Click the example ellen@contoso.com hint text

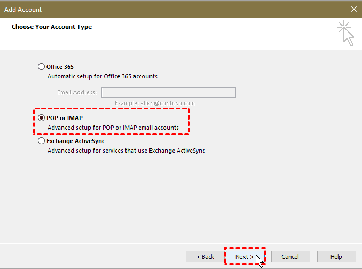pos(155,103)
